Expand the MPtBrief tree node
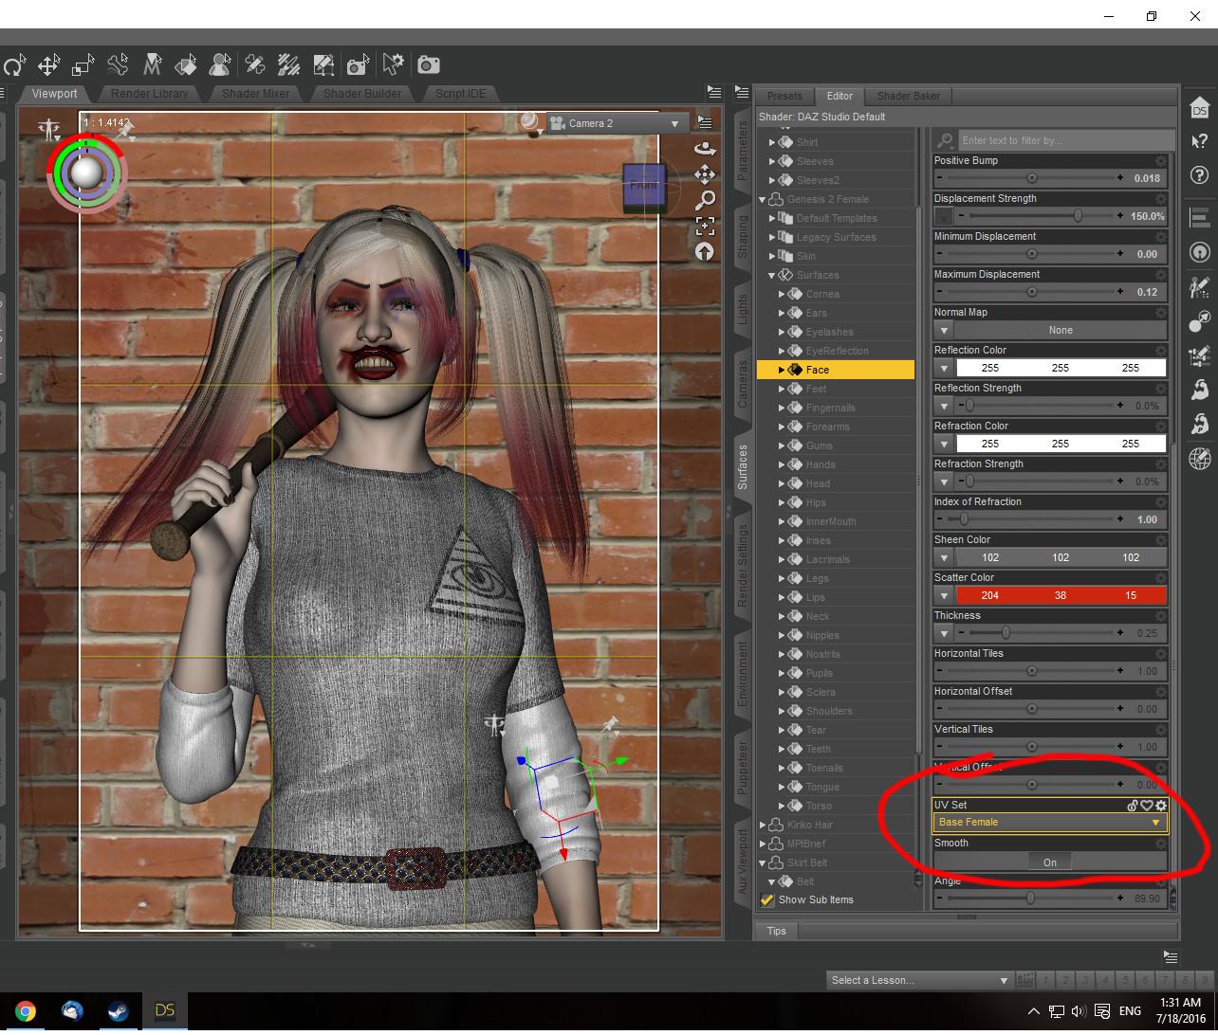The height and width of the screenshot is (1035, 1218). (763, 844)
